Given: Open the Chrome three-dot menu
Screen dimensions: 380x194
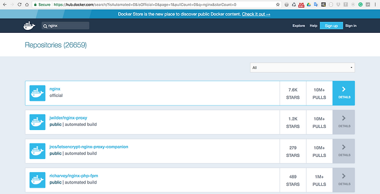Looking at the screenshot, I should click(x=375, y=5).
